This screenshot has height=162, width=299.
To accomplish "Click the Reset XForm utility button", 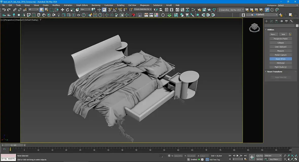I will click(x=281, y=59).
